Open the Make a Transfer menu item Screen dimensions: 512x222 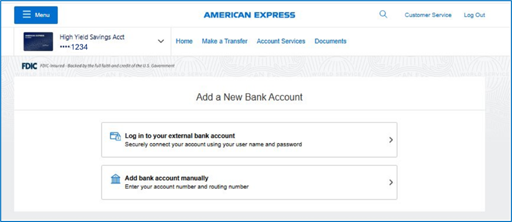224,41
